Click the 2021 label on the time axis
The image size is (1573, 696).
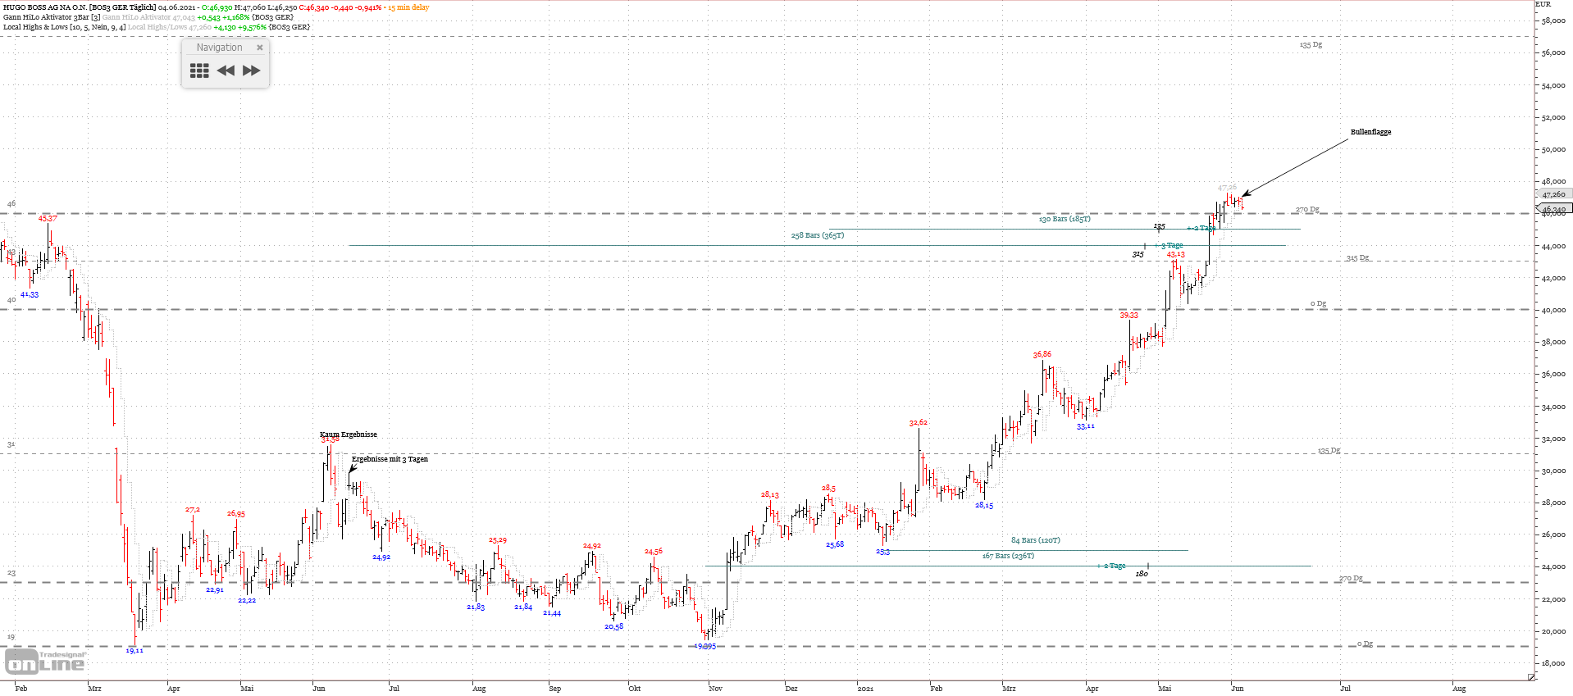(865, 688)
